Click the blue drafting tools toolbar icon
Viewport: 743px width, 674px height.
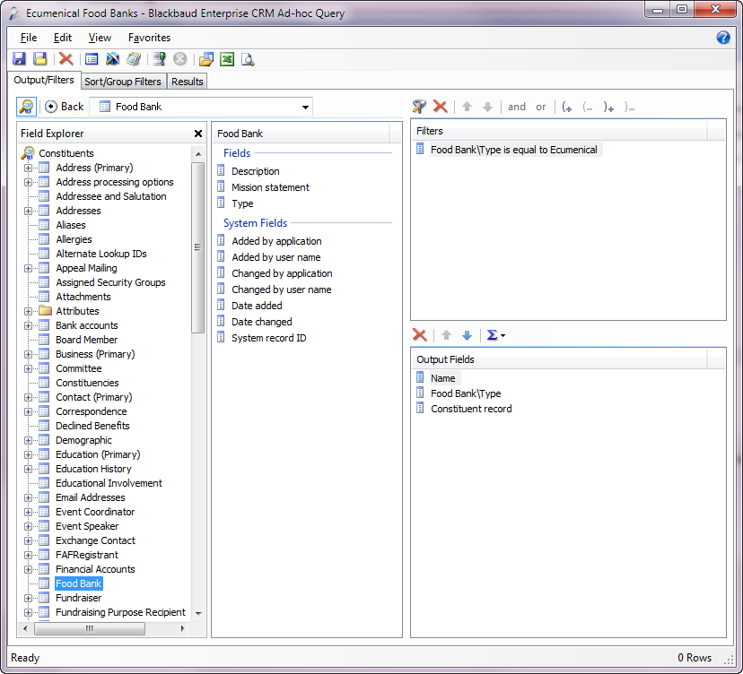click(x=112, y=59)
